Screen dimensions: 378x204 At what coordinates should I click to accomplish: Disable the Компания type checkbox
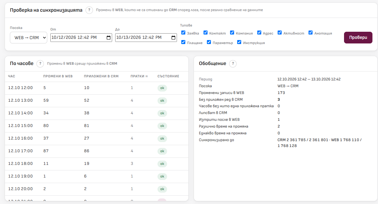pyautogui.click(x=232, y=33)
